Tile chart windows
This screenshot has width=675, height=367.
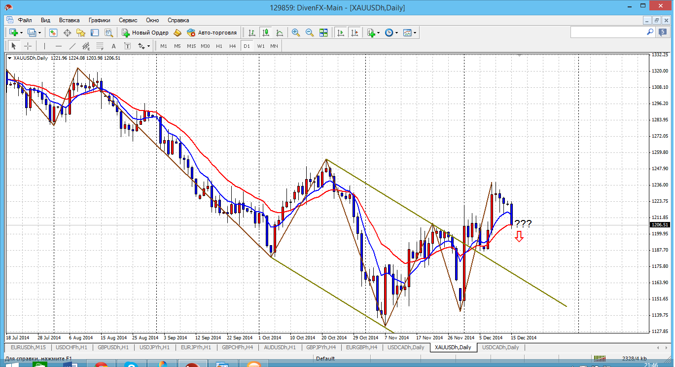point(323,33)
